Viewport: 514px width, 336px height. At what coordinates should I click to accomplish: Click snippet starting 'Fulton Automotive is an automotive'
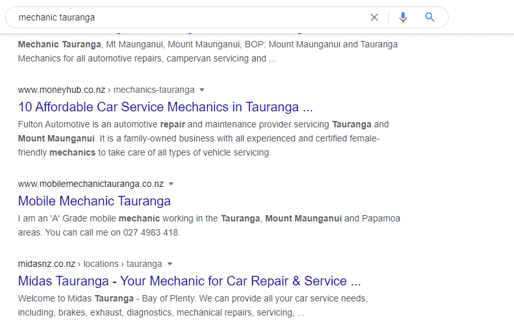click(x=203, y=138)
